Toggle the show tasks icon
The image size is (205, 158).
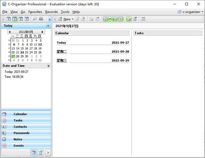pos(106,19)
